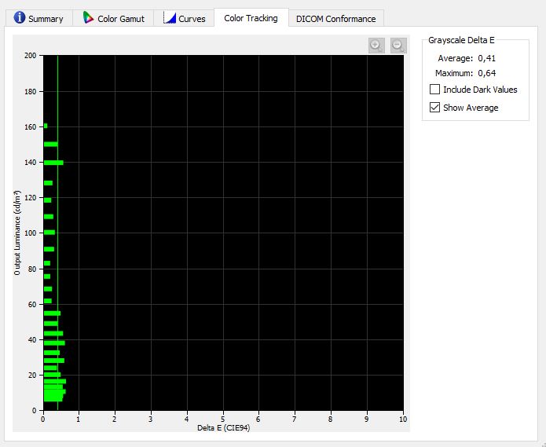Uncheck the Show Average checkbox
The image size is (546, 447).
(434, 107)
